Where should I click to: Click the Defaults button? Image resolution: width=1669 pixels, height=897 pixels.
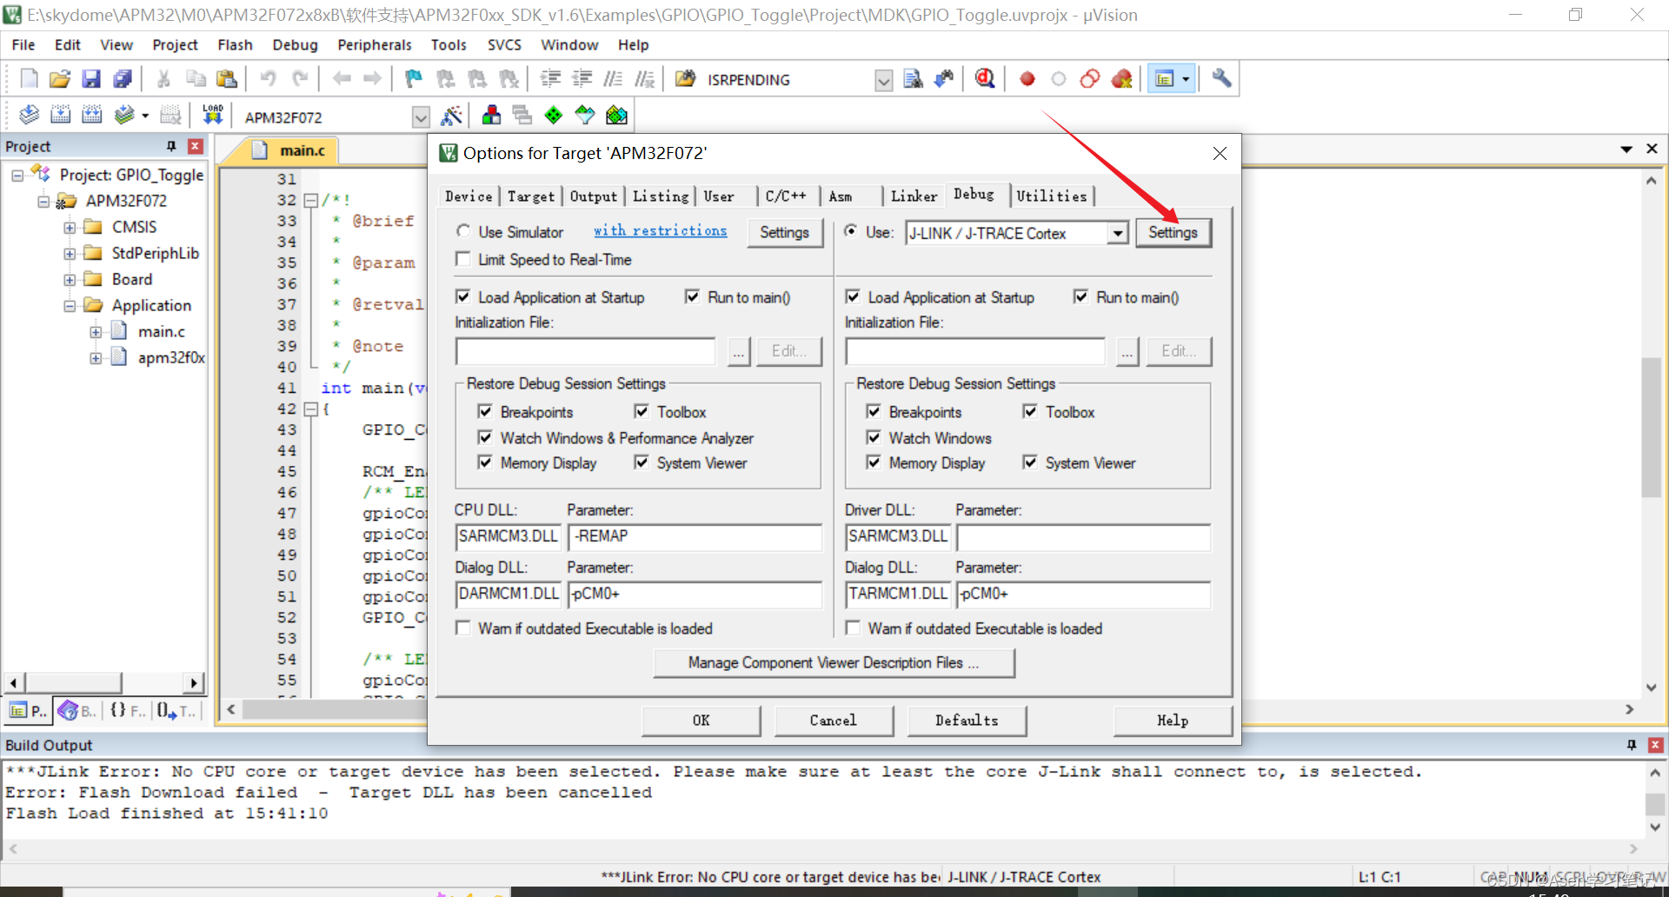tap(967, 721)
